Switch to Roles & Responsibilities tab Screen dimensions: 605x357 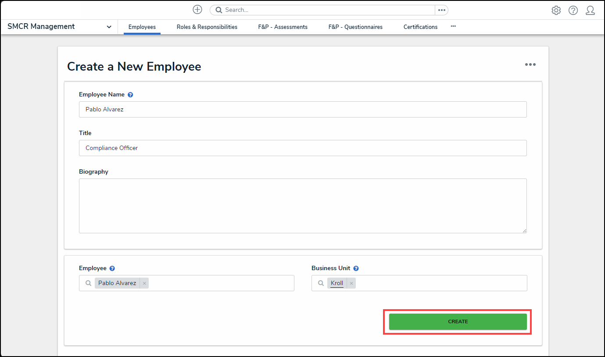click(x=207, y=27)
